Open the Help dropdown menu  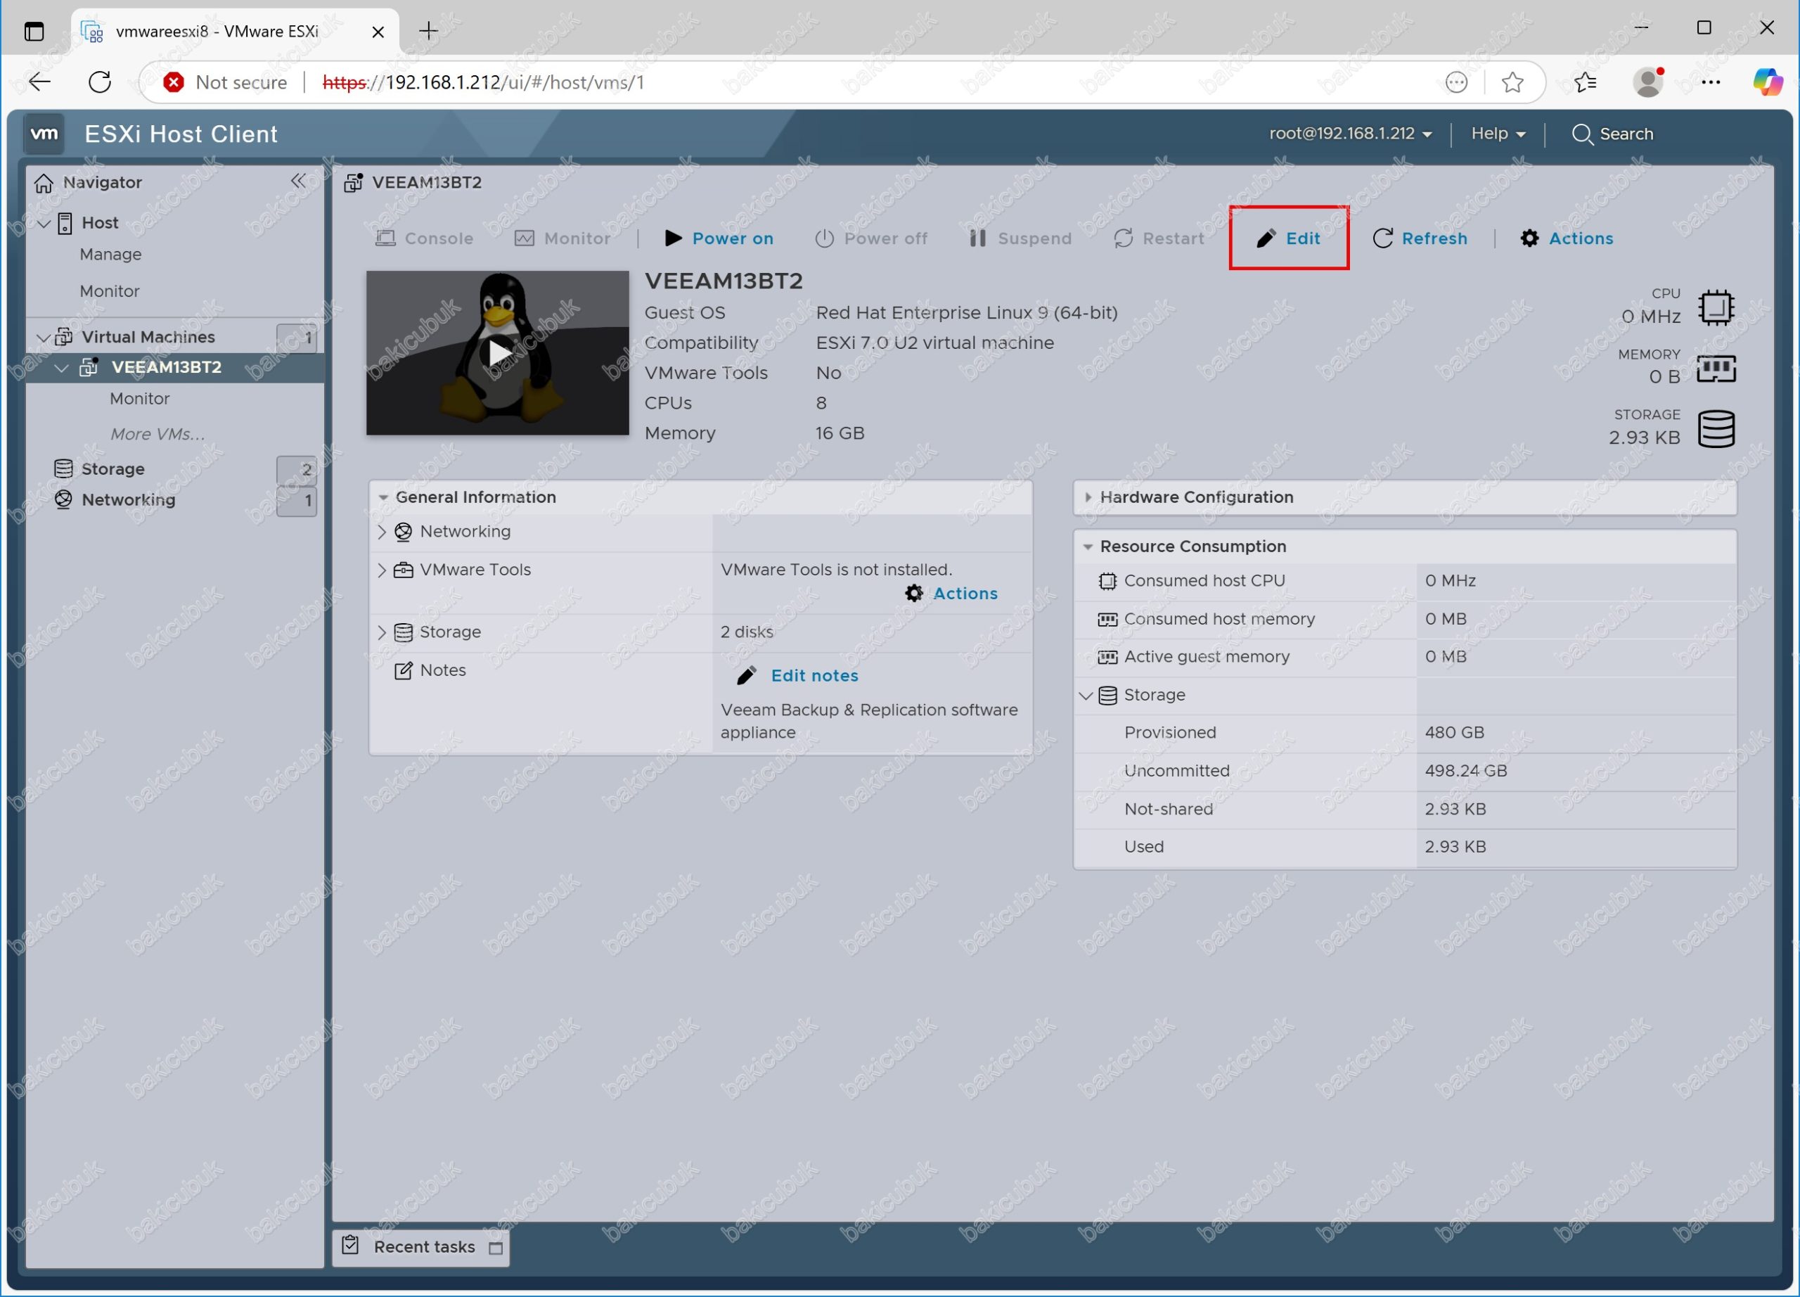[x=1498, y=134]
